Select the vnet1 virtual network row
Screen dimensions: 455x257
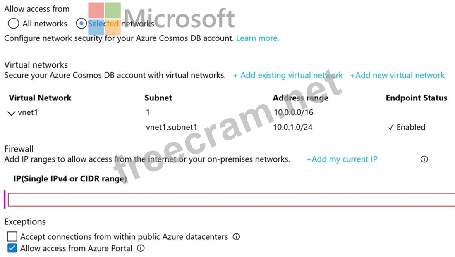pyautogui.click(x=28, y=112)
